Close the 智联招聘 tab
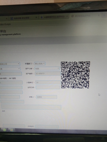This screenshot has width=107, height=142. point(36,17)
